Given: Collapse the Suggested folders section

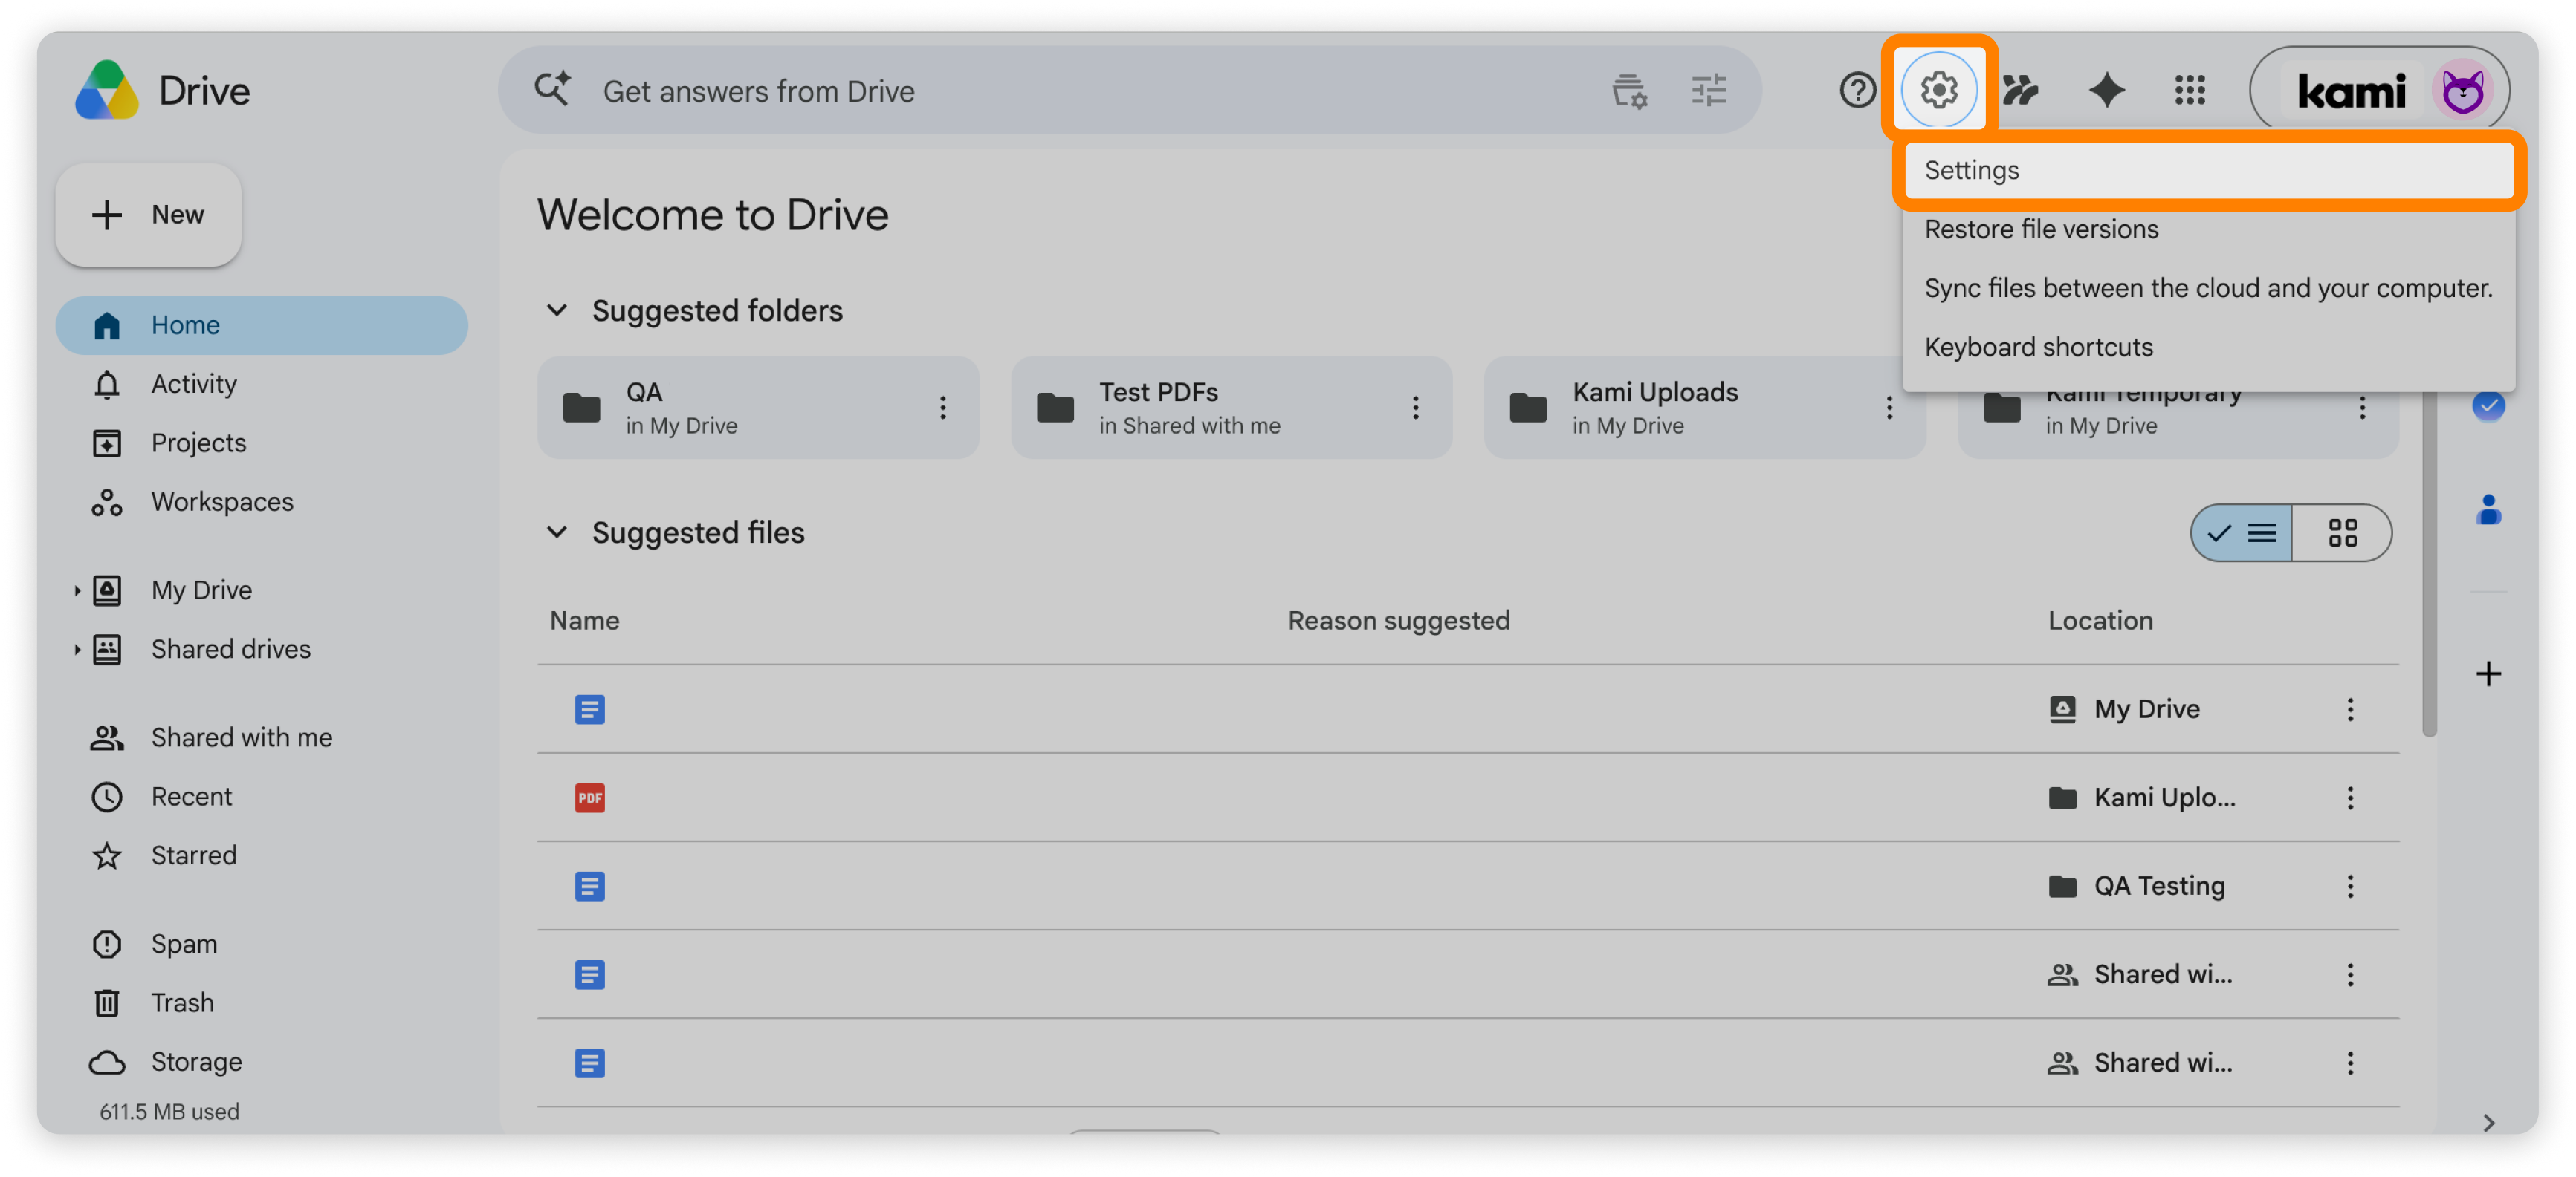Looking at the screenshot, I should pyautogui.click(x=557, y=310).
